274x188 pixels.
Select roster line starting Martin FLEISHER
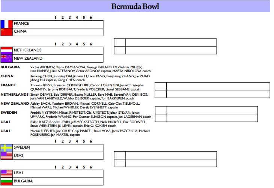tap(90, 131)
